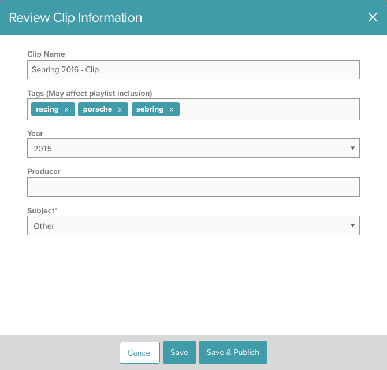Screen dimensions: 387x370
Task: Delete the porsche tag
Action: [120, 109]
